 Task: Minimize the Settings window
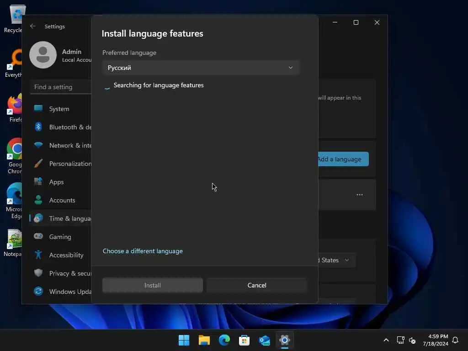tap(335, 22)
